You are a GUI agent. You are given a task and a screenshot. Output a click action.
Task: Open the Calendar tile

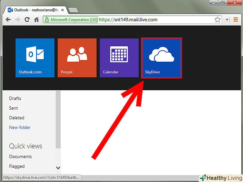coord(119,58)
